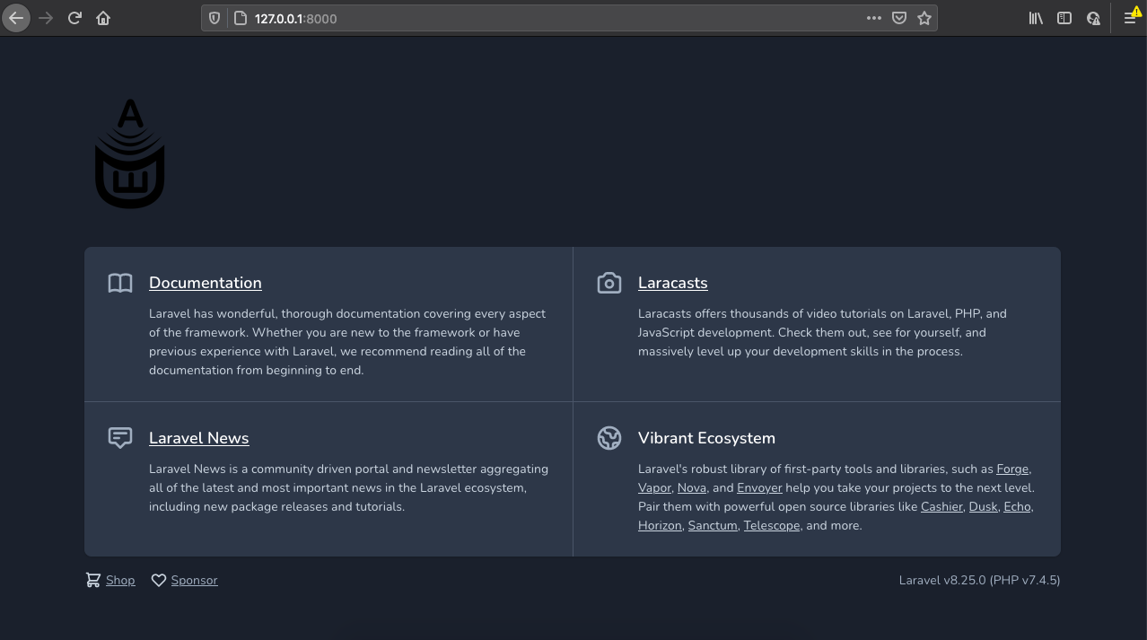Click the Laravel News description paragraph
Image resolution: width=1147 pixels, height=640 pixels.
[348, 487]
